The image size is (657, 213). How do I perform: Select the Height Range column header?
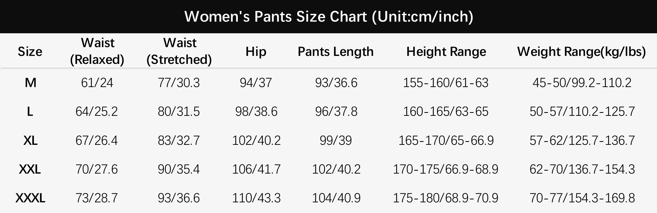tap(446, 52)
